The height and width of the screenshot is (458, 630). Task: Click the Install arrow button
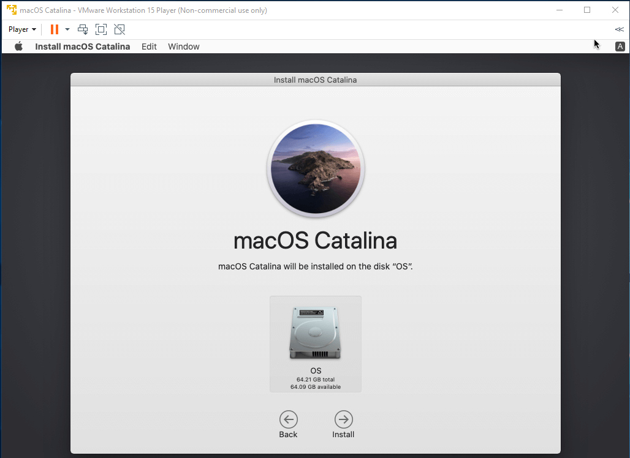[x=344, y=419]
